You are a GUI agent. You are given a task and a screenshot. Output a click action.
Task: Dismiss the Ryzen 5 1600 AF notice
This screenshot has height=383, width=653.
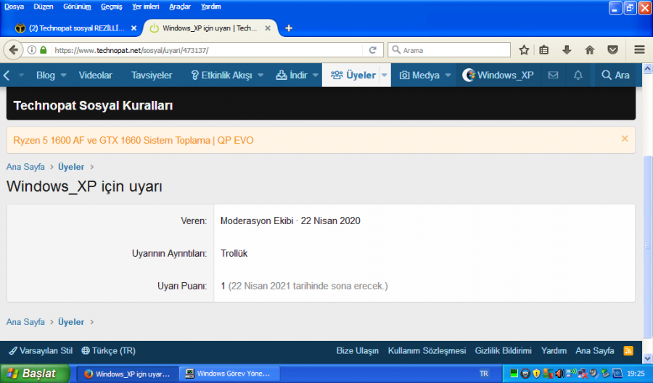(625, 139)
